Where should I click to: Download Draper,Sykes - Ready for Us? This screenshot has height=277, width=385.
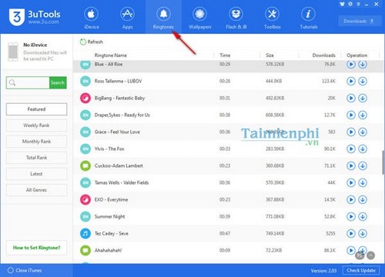click(x=363, y=115)
